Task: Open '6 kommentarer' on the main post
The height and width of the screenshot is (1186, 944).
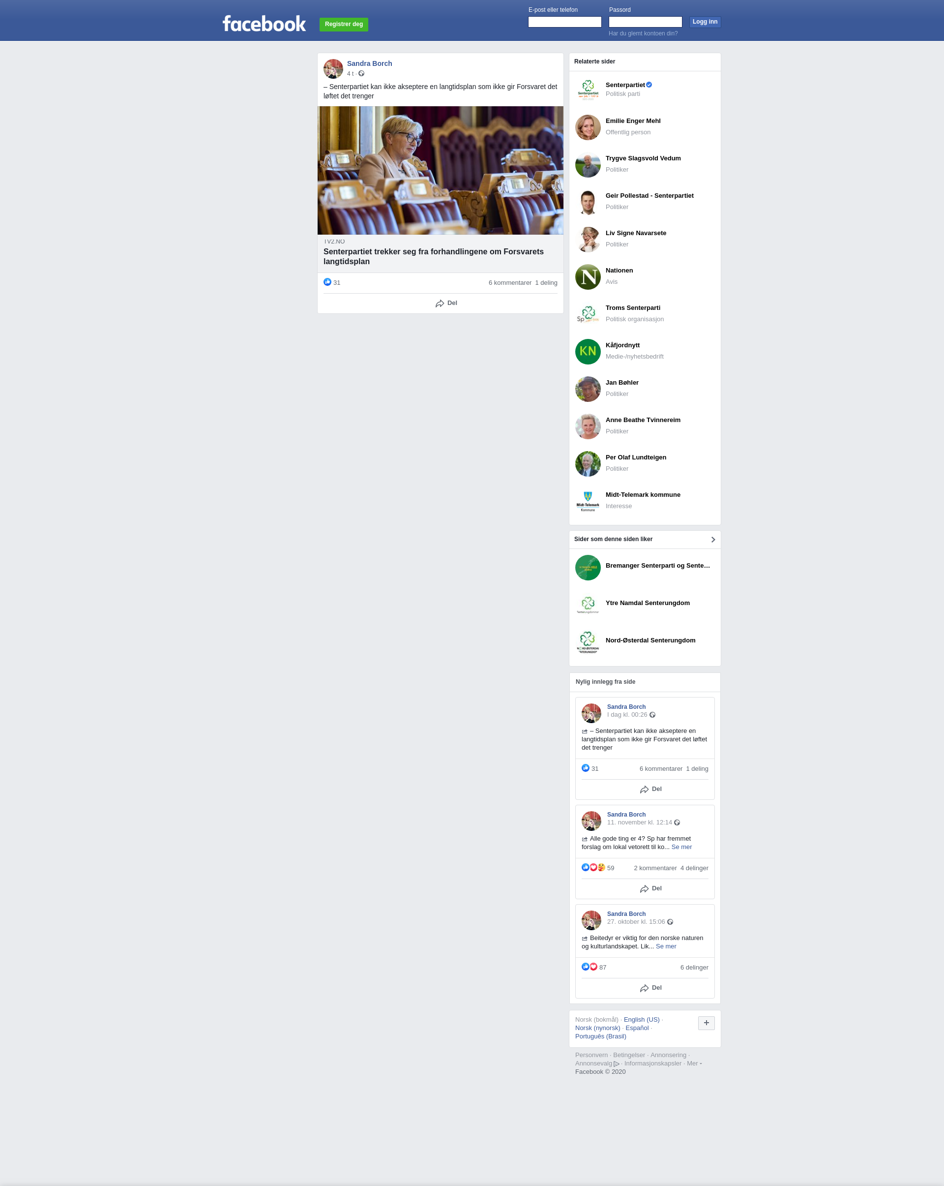Action: (510, 283)
